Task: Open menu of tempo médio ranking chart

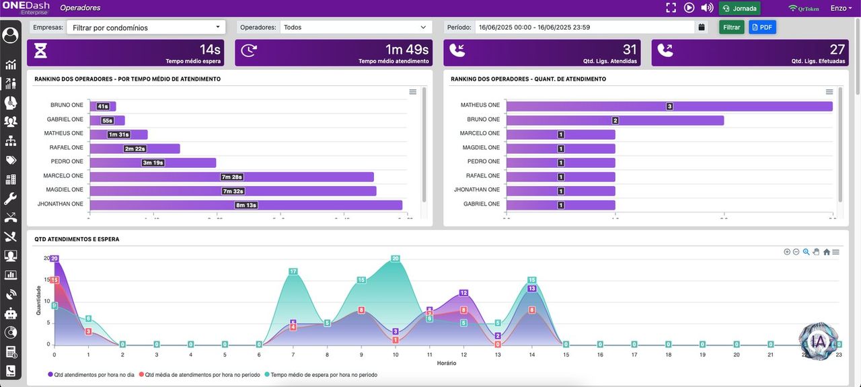Action: (413, 92)
